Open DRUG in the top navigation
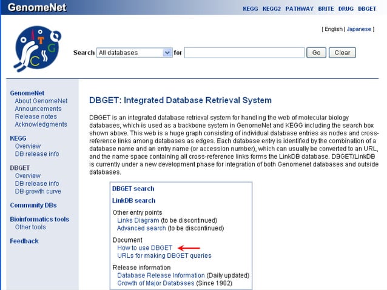Viewport: 387px width, 290px height. 346,9
